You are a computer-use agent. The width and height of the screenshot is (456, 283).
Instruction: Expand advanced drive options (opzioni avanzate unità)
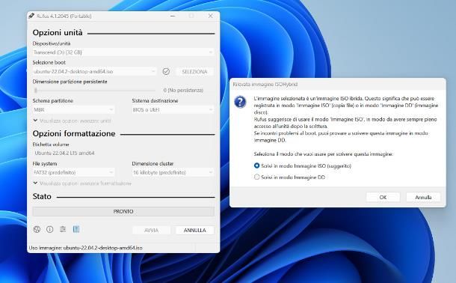72,121
